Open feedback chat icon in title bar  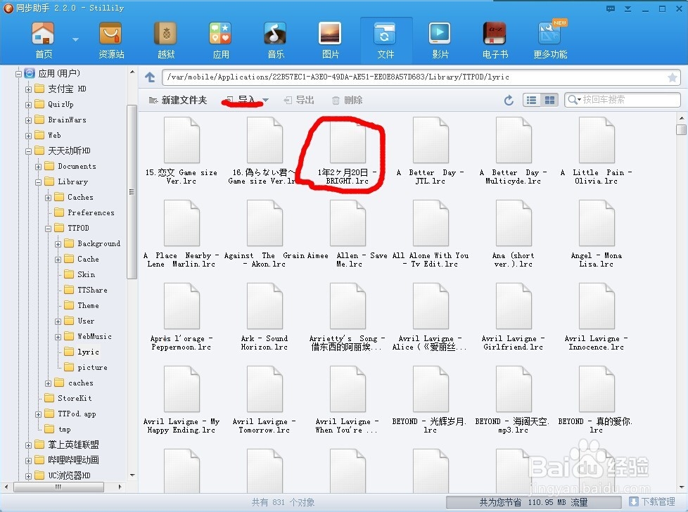tap(611, 8)
